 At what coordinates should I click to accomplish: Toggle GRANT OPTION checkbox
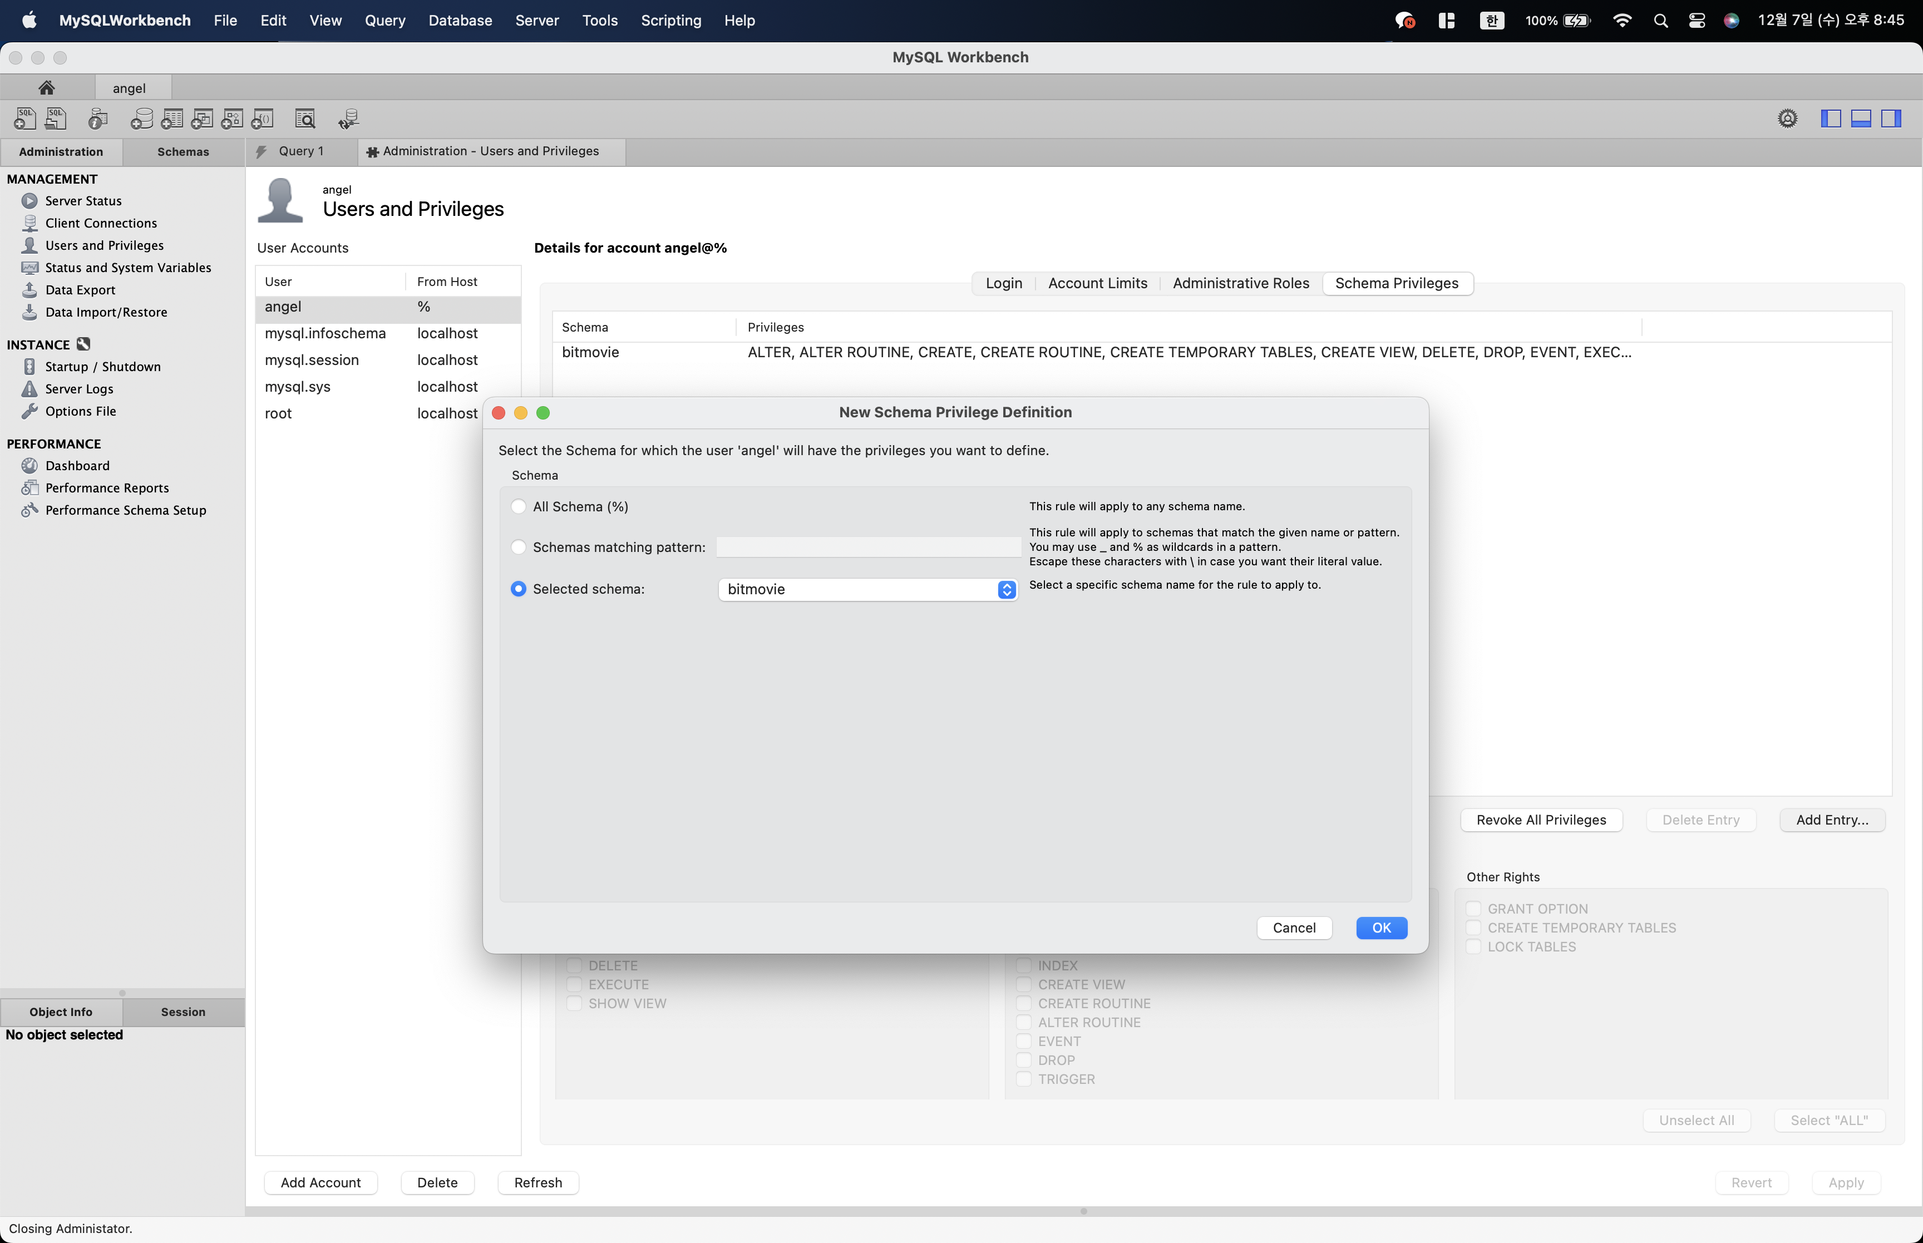(1473, 909)
